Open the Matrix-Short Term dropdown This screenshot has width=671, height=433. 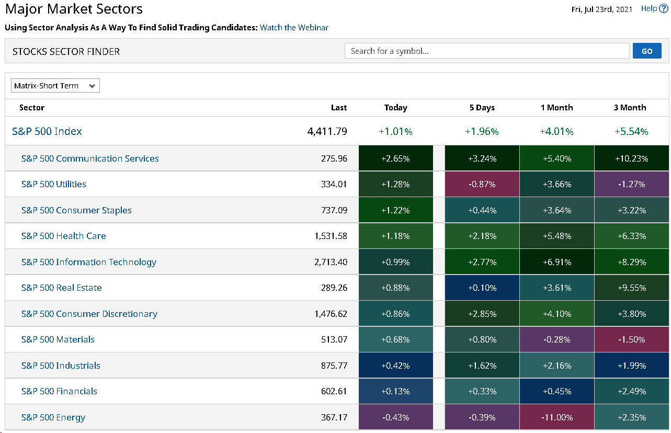[55, 86]
